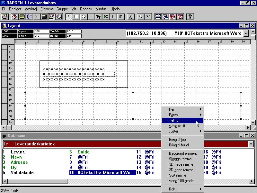This screenshot has width=257, height=193.
Task: Select the rectangle drawing tool
Action: pos(76,16)
